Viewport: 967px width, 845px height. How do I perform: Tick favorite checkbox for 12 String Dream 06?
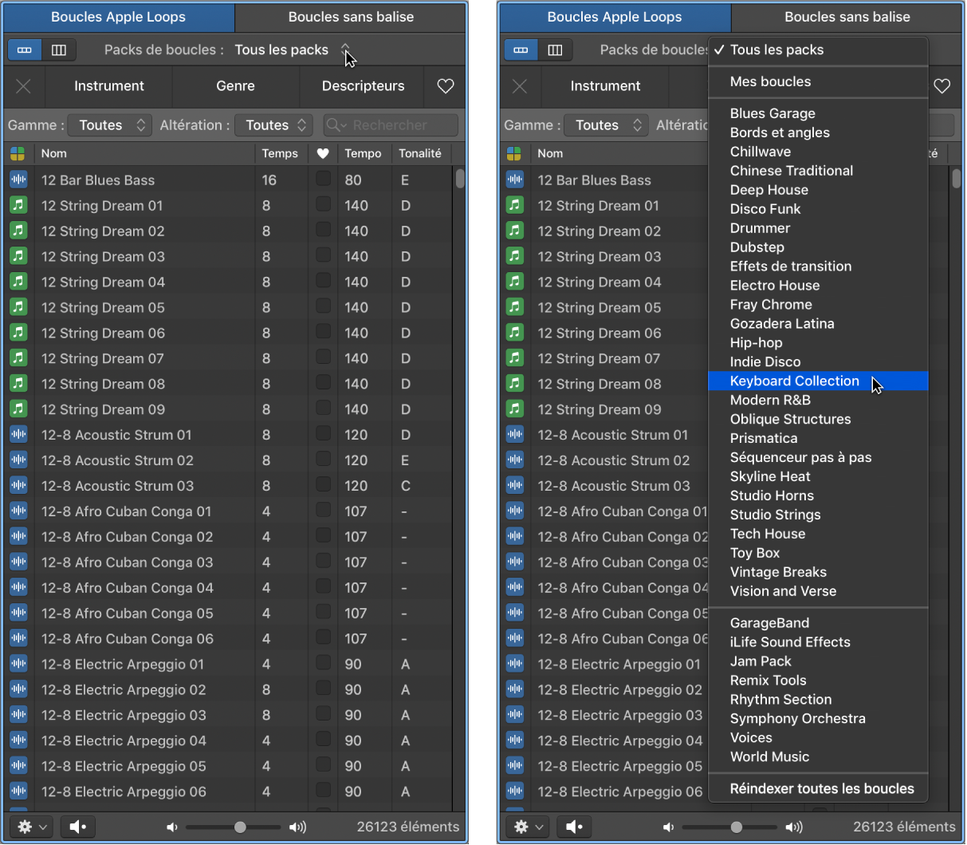(x=323, y=332)
